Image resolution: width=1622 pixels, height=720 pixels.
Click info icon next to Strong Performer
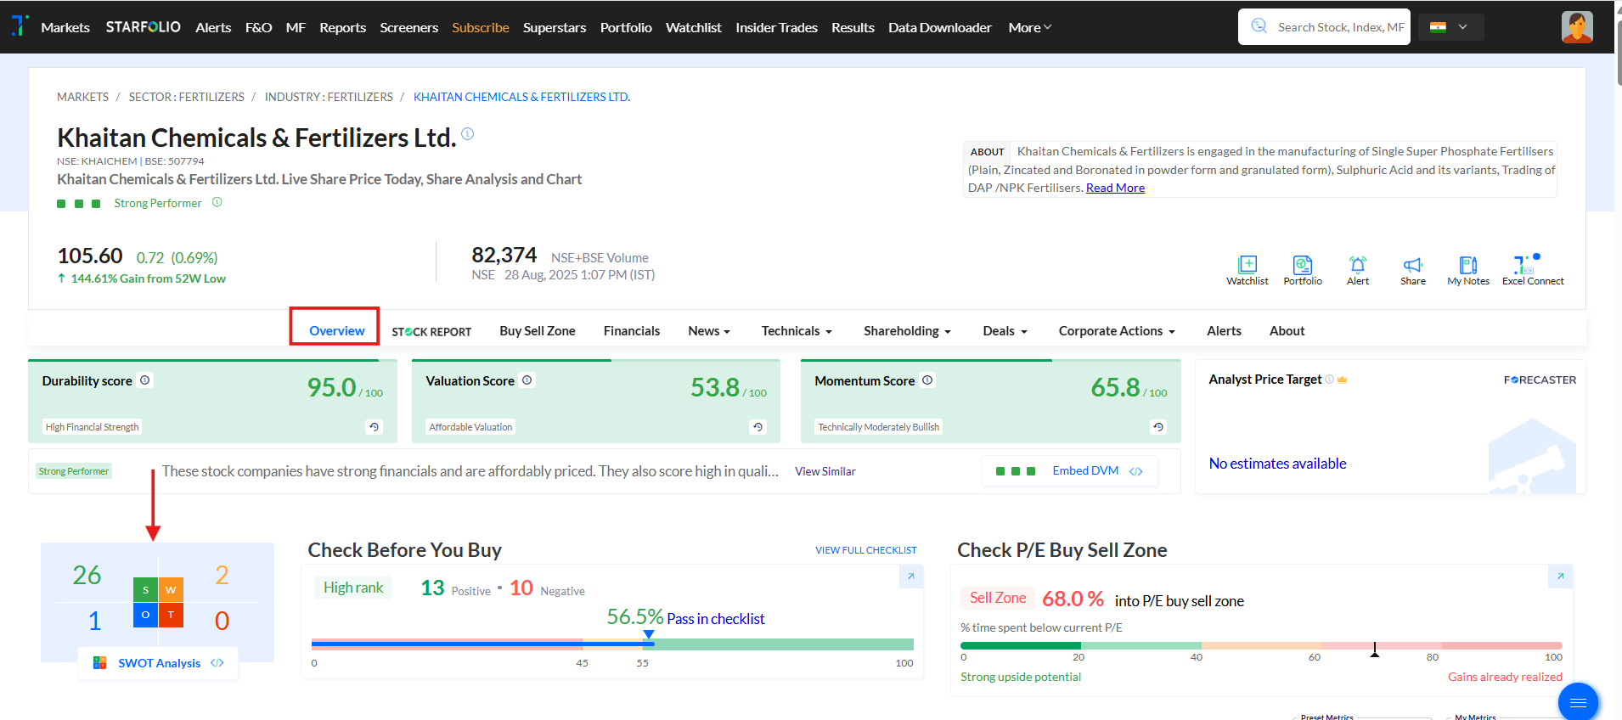(217, 202)
